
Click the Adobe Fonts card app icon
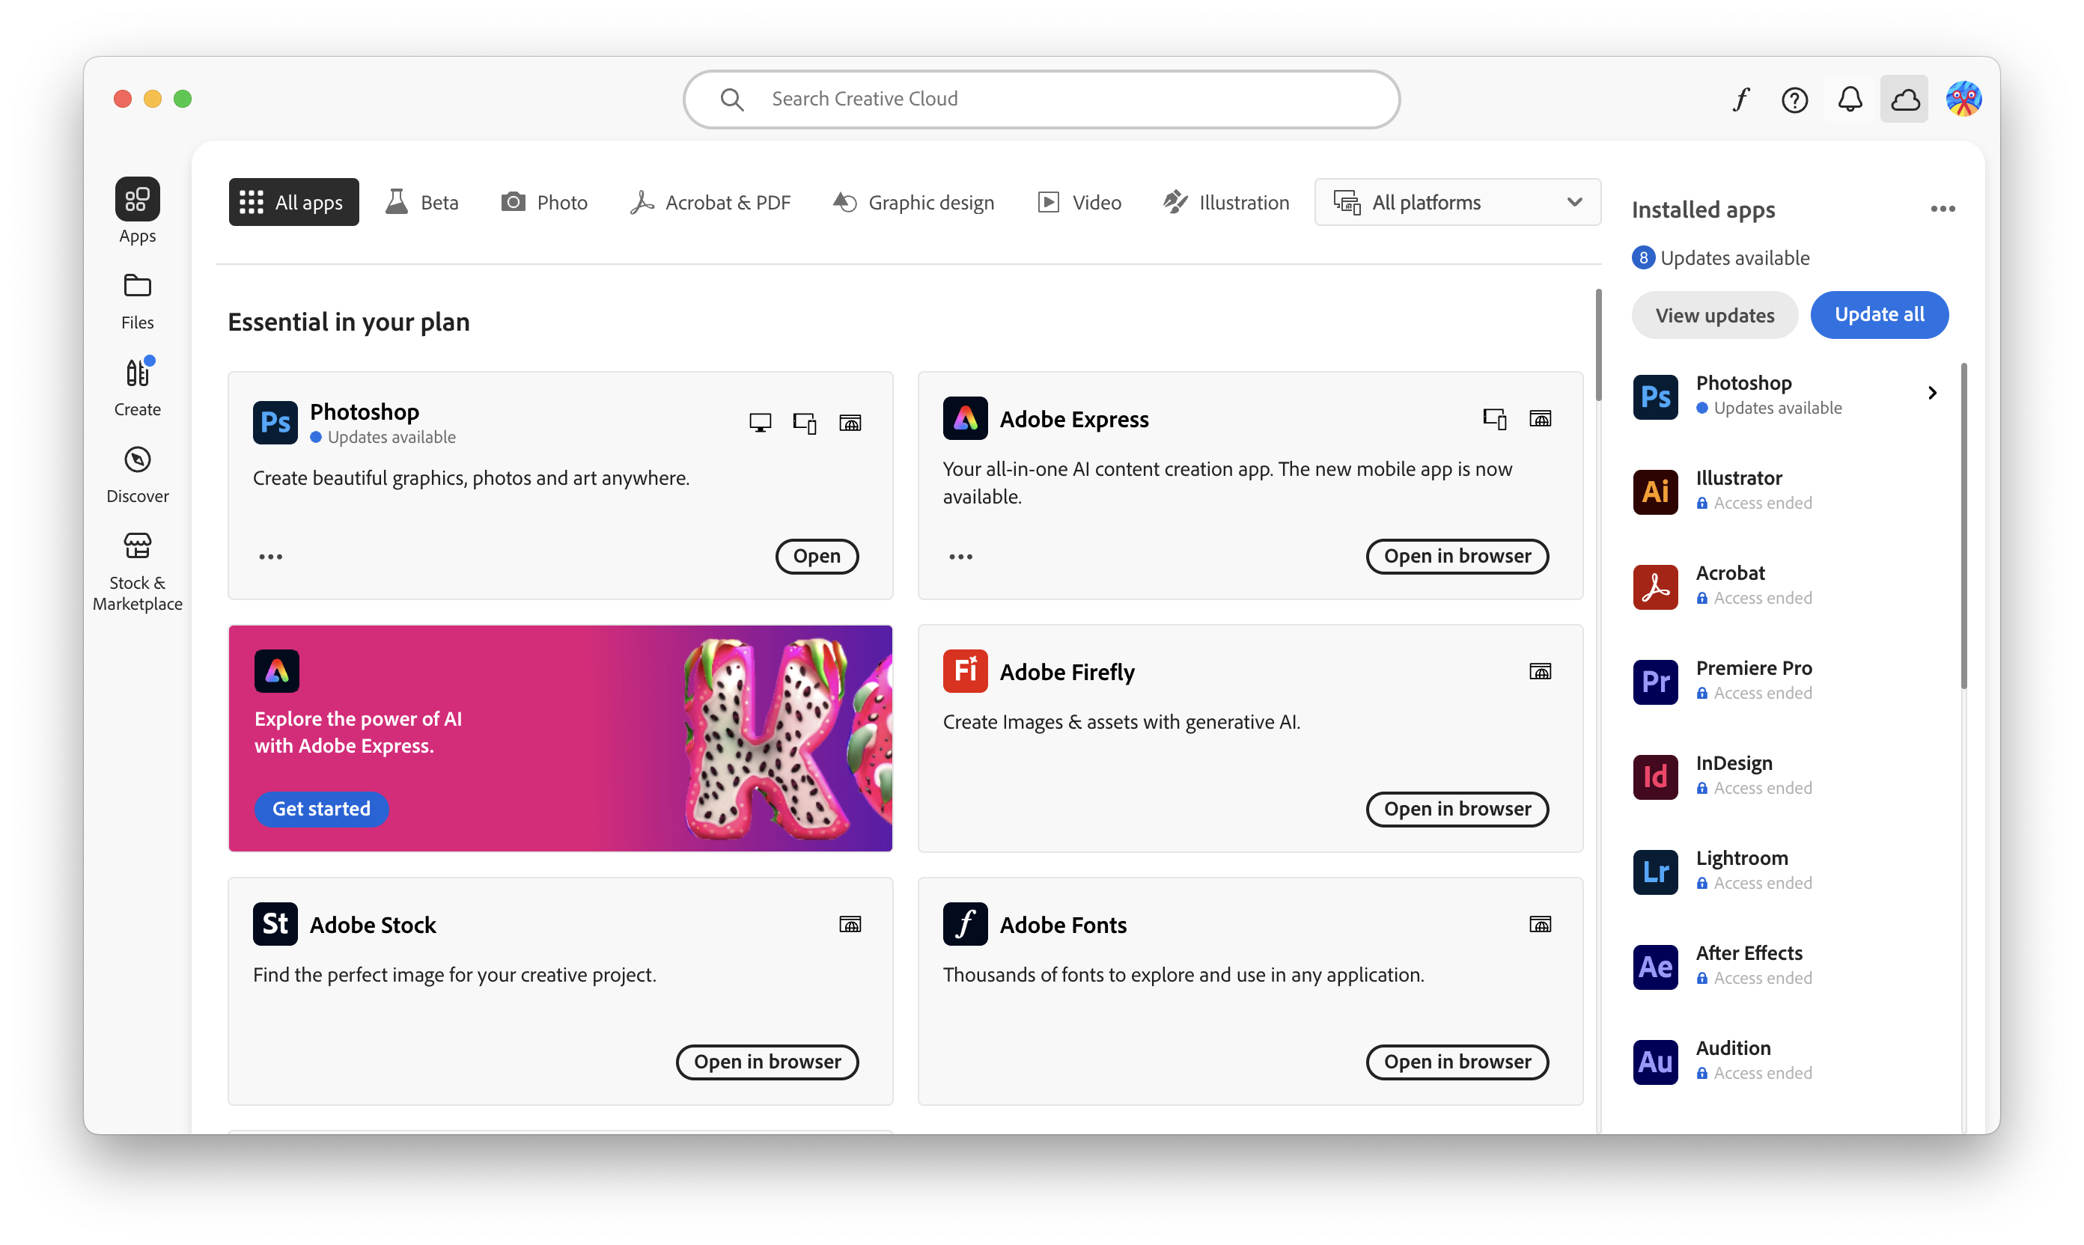click(x=965, y=924)
